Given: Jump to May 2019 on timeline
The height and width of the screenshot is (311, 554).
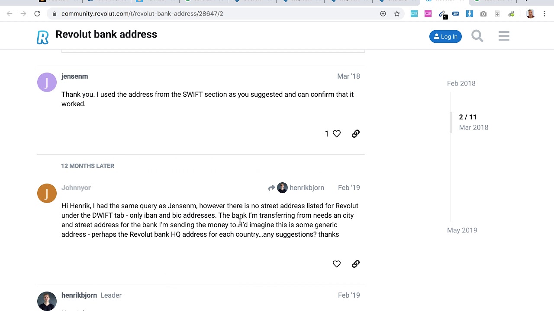Looking at the screenshot, I should [x=462, y=230].
